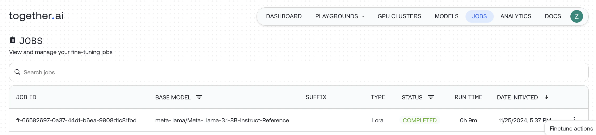The width and height of the screenshot is (596, 135).
Task: Open the Docs link
Action: tap(553, 16)
